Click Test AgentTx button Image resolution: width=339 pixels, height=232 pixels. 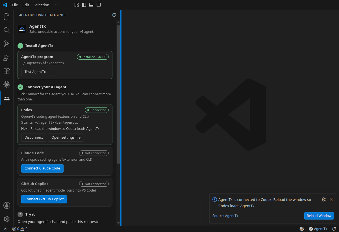click(35, 72)
